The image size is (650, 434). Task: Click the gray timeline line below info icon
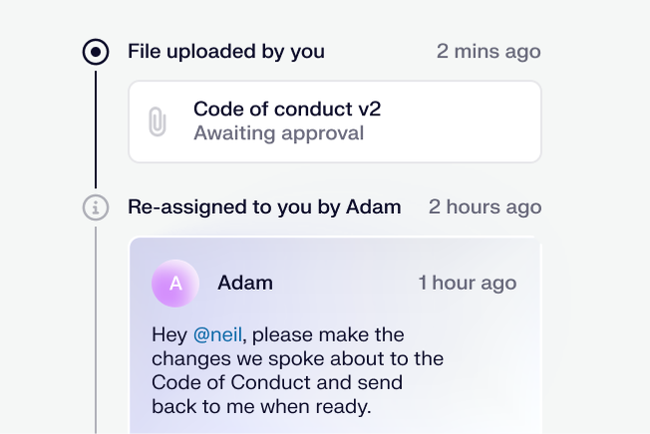(x=95, y=328)
